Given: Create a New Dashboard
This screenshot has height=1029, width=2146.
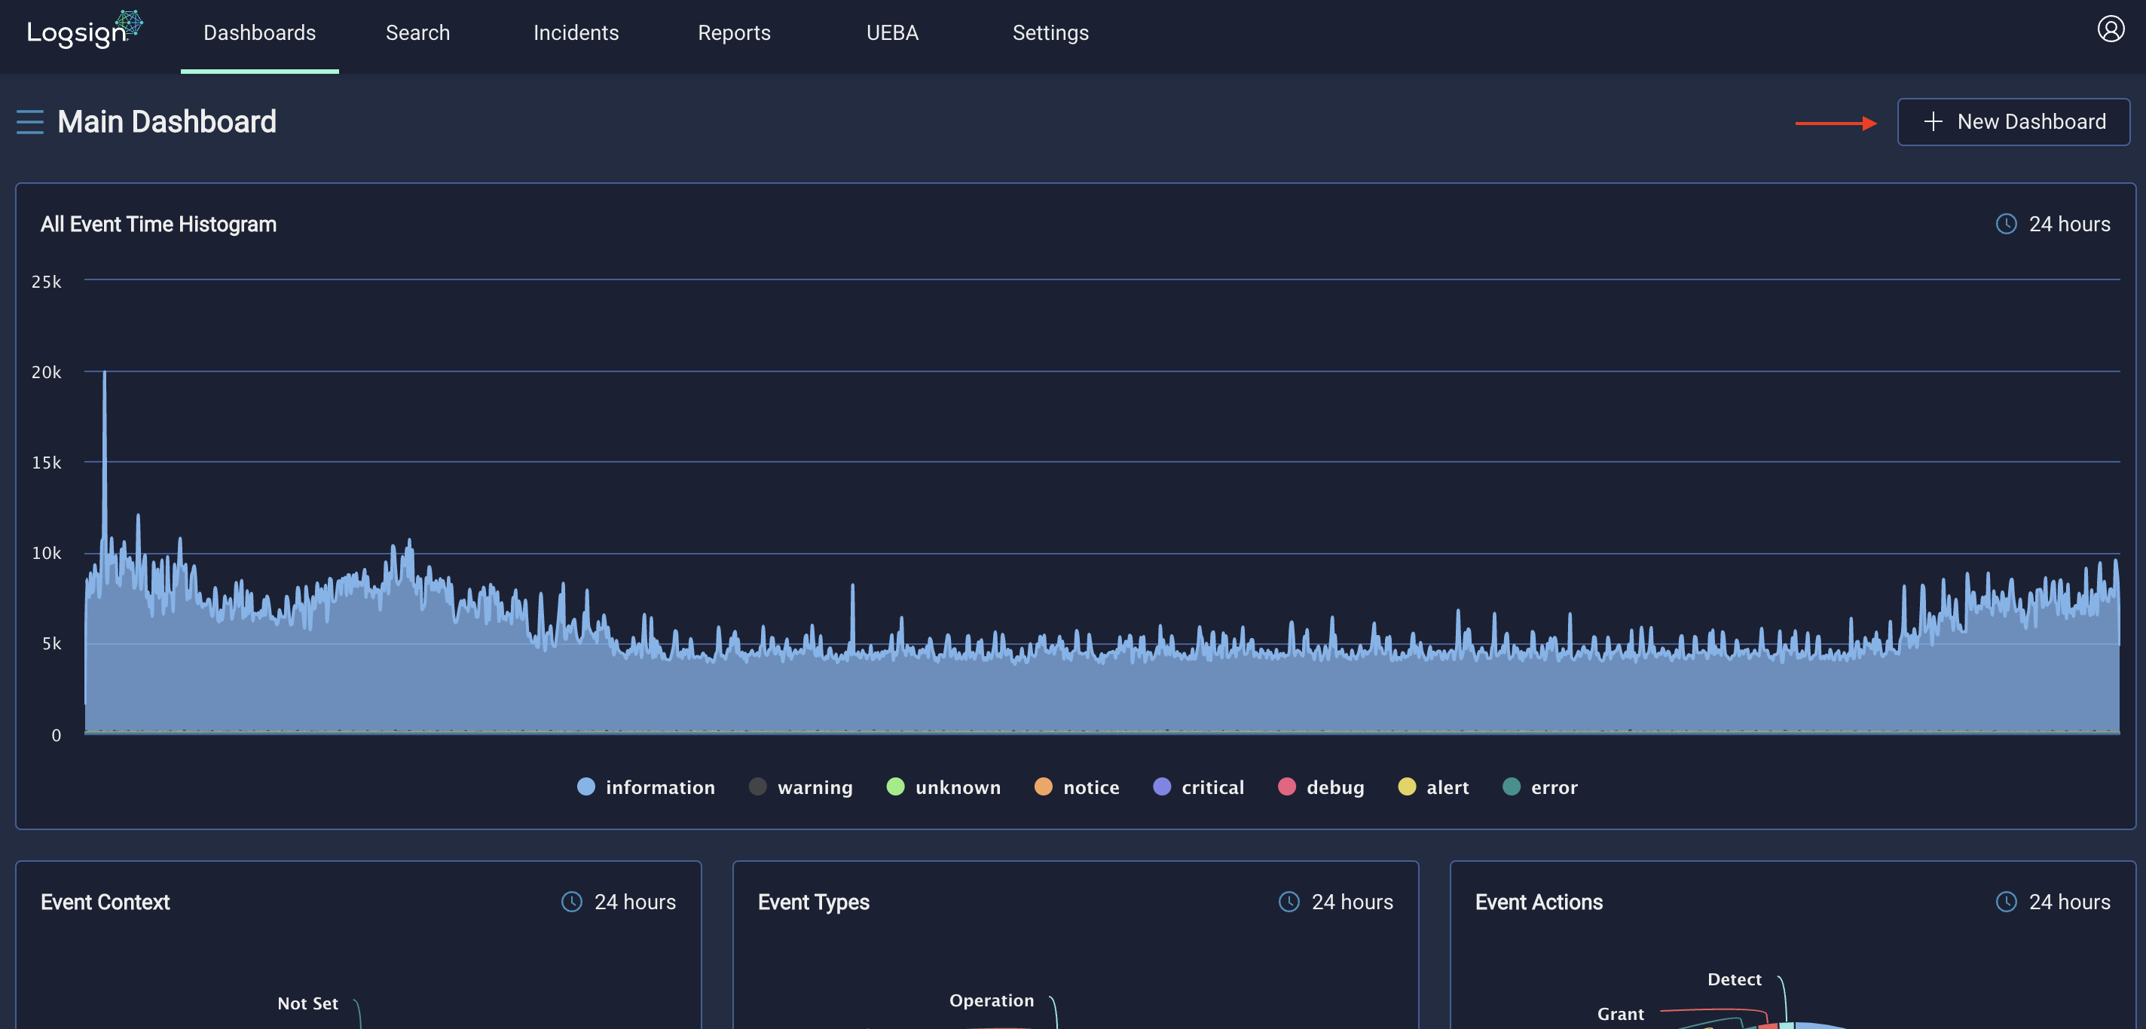Looking at the screenshot, I should pyautogui.click(x=2013, y=121).
